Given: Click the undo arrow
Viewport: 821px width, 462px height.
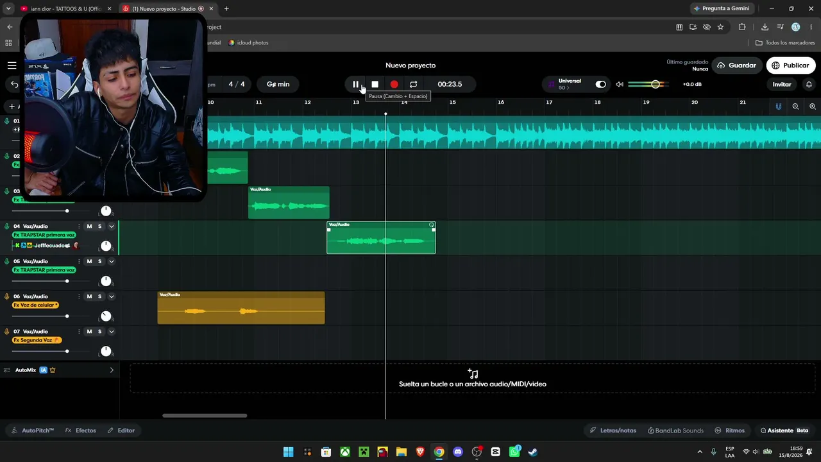Looking at the screenshot, I should [14, 84].
